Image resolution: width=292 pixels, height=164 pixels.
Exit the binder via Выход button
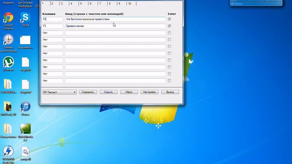170,92
